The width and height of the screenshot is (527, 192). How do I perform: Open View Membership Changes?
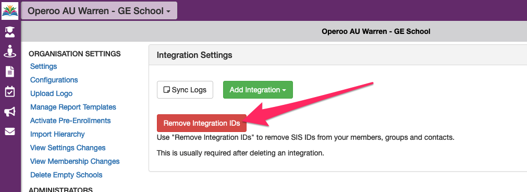[x=75, y=161]
